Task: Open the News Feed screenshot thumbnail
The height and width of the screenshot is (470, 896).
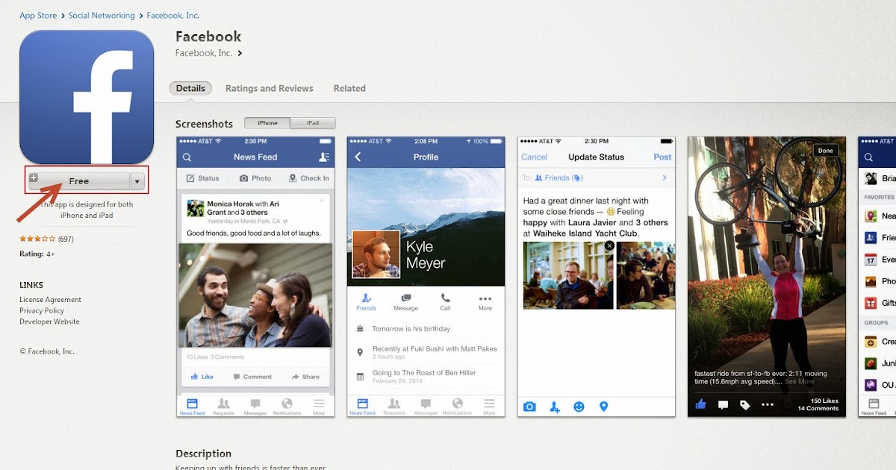Action: tap(255, 277)
